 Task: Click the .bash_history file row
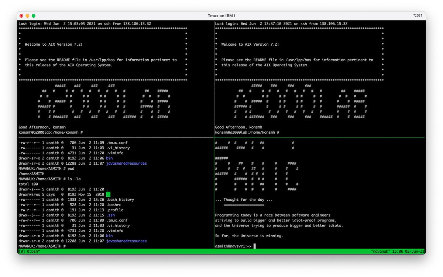click(76, 199)
